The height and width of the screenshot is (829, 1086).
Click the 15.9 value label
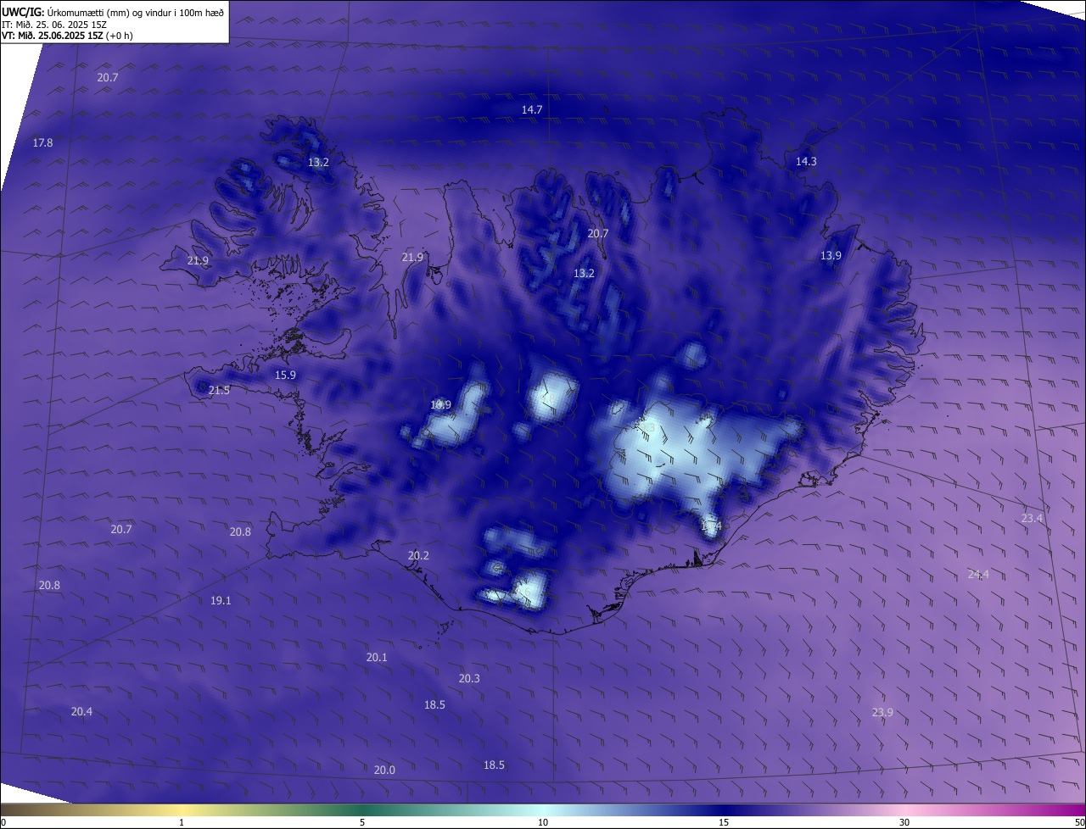click(x=285, y=375)
